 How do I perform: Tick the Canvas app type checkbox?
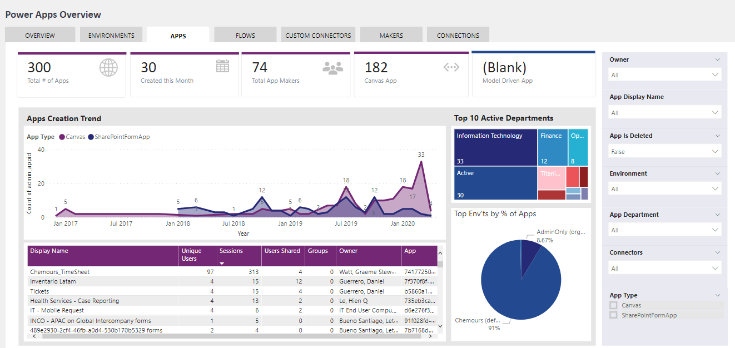613,305
